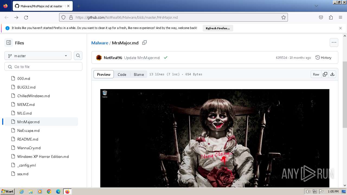Screen dimensions: 347x195
Task: Open File Explorer from taskbar
Action: coord(31,191)
